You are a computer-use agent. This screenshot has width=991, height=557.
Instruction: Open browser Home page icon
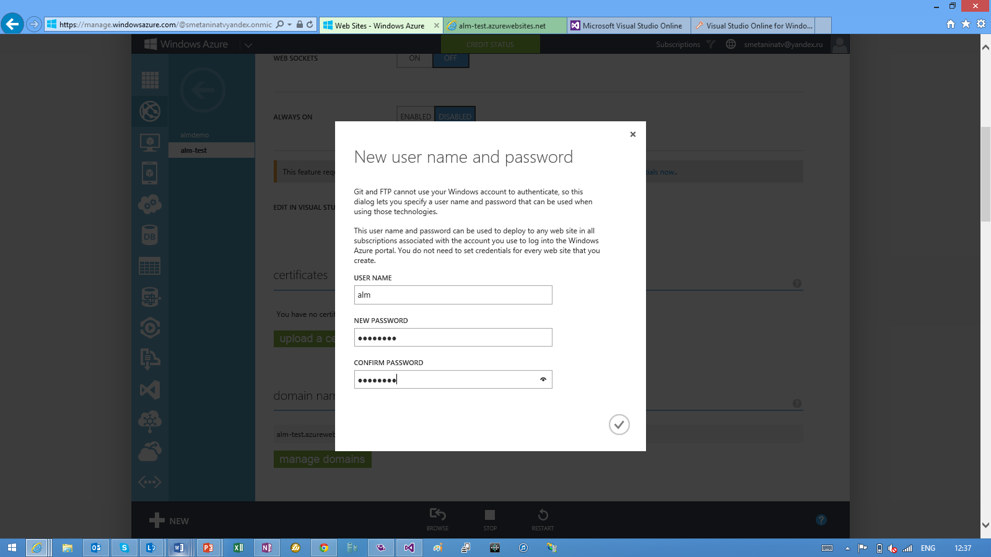951,24
